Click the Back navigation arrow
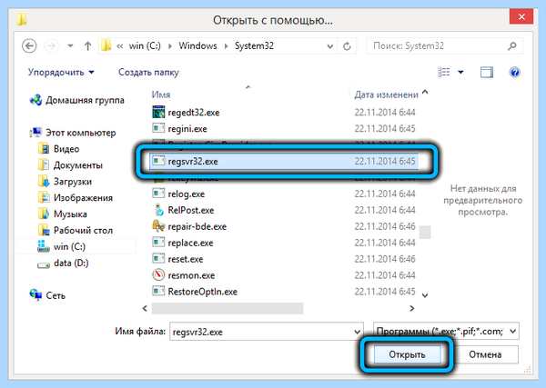 point(29,46)
